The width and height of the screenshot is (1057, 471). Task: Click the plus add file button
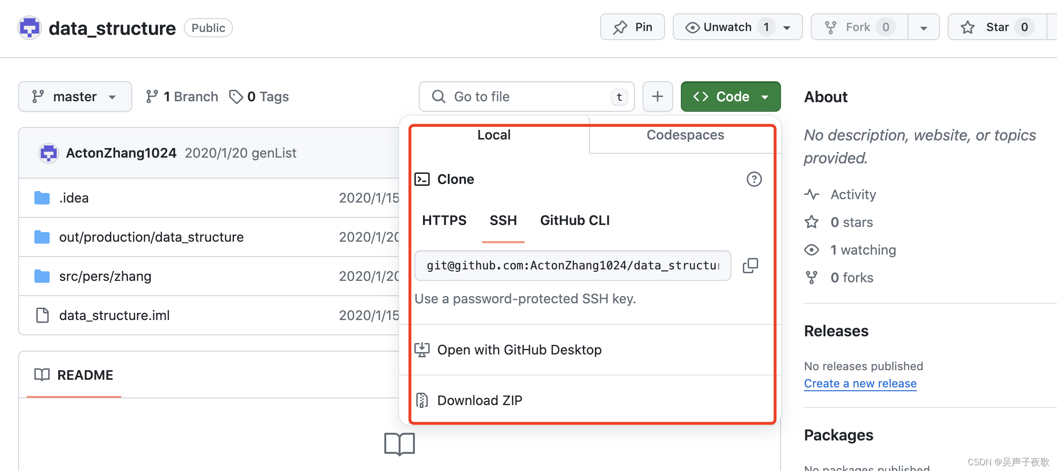coord(657,96)
